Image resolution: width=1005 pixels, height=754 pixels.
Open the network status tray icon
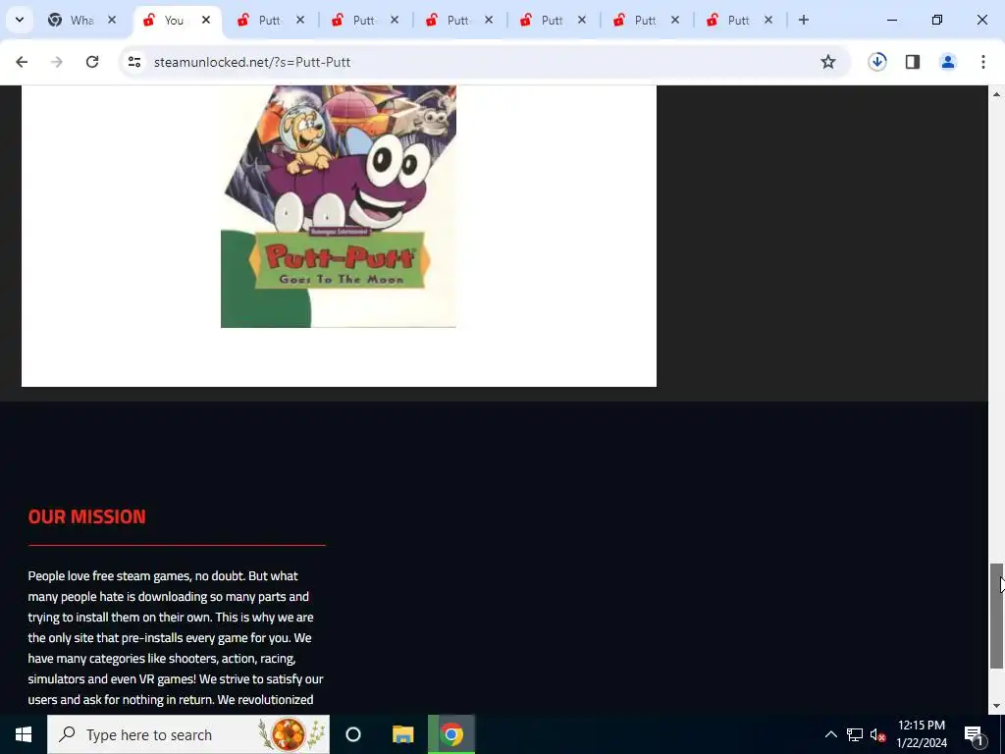[855, 734]
